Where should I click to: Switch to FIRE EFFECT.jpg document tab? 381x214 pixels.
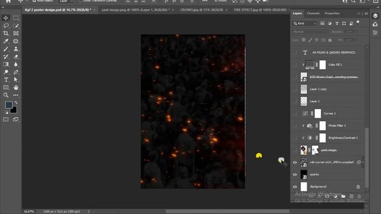point(260,10)
